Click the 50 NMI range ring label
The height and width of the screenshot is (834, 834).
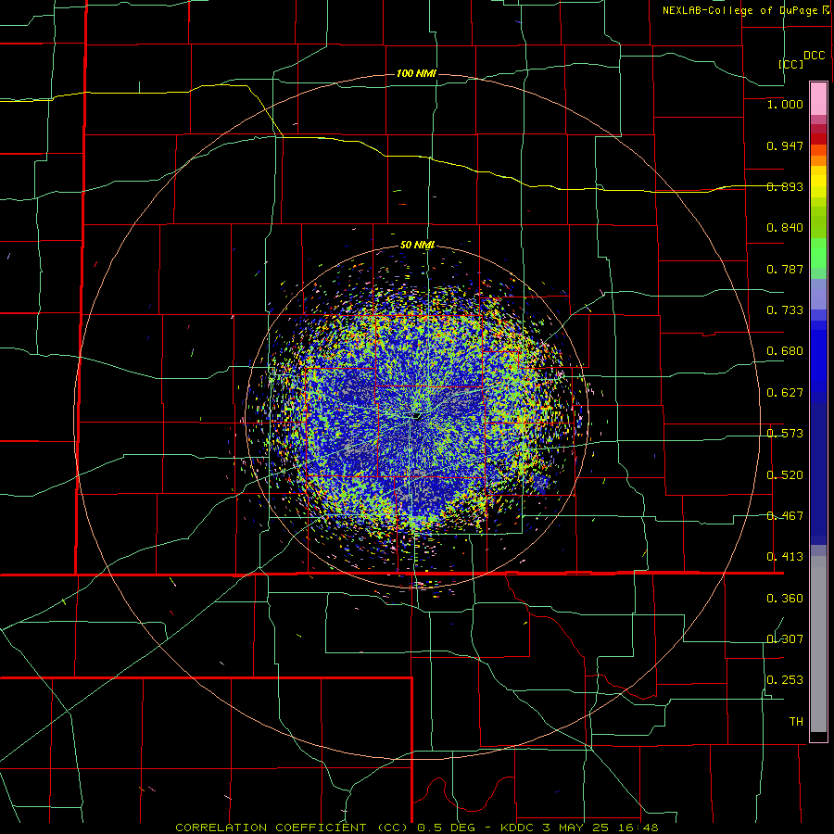tap(418, 245)
